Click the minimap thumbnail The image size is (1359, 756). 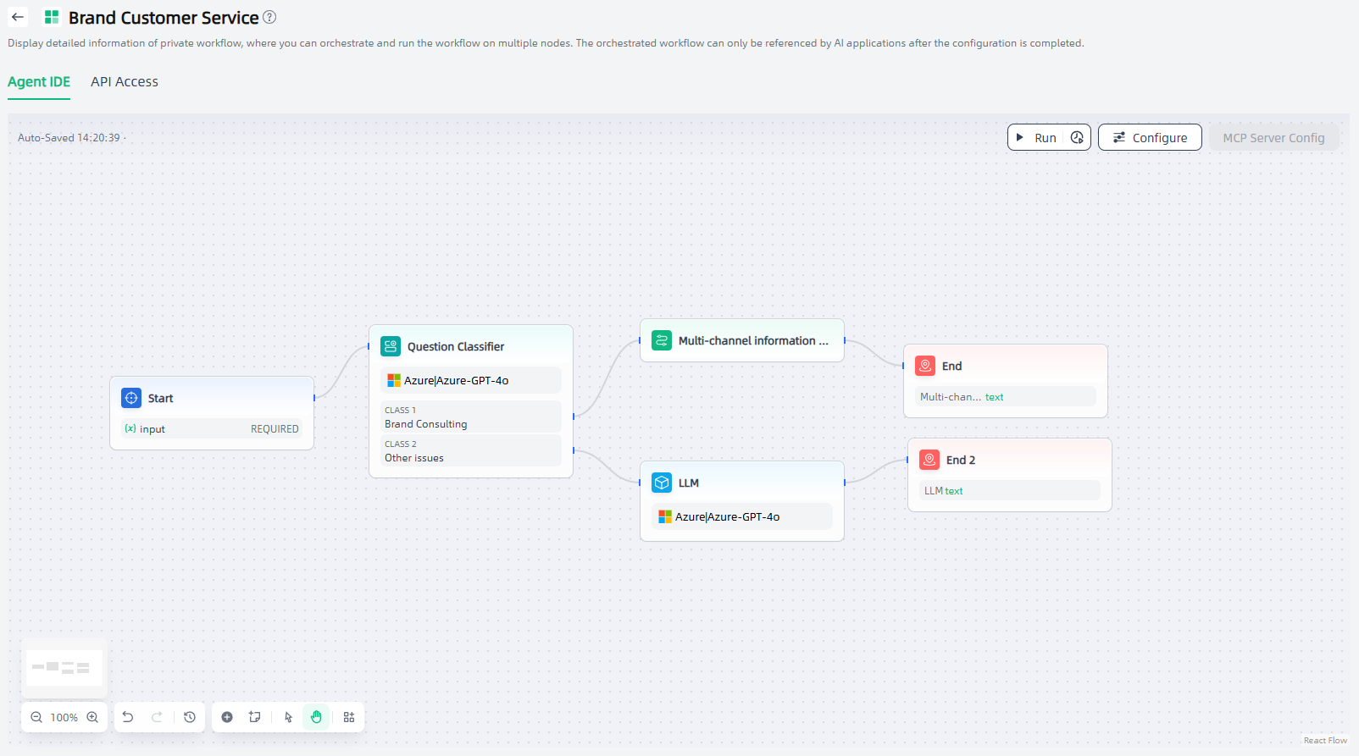coord(64,668)
